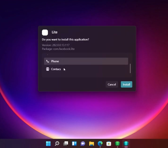Screen dimensions: 168x148
Task: Open Task View from taskbar
Action: coord(66,144)
